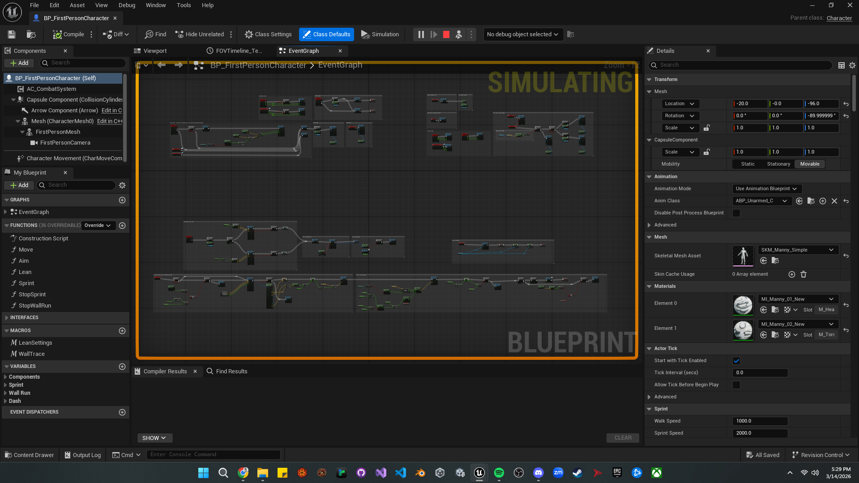859x483 pixels.
Task: Use selected asset for Anim Class
Action: [x=799, y=201]
